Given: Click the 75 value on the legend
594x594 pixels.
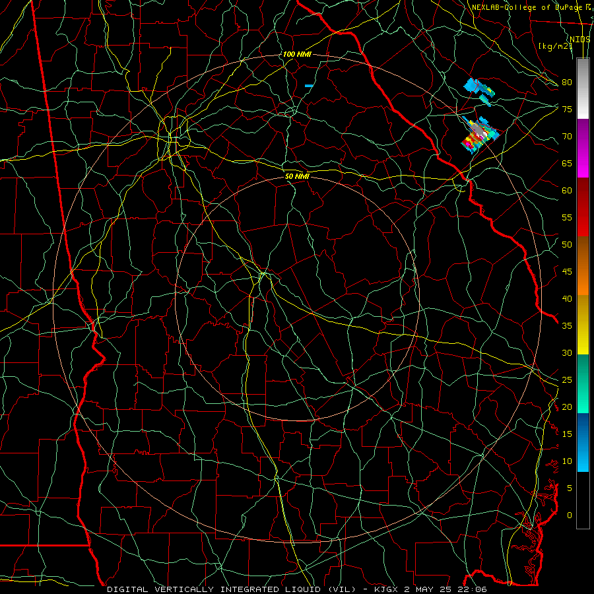Looking at the screenshot, I should pyautogui.click(x=567, y=109).
